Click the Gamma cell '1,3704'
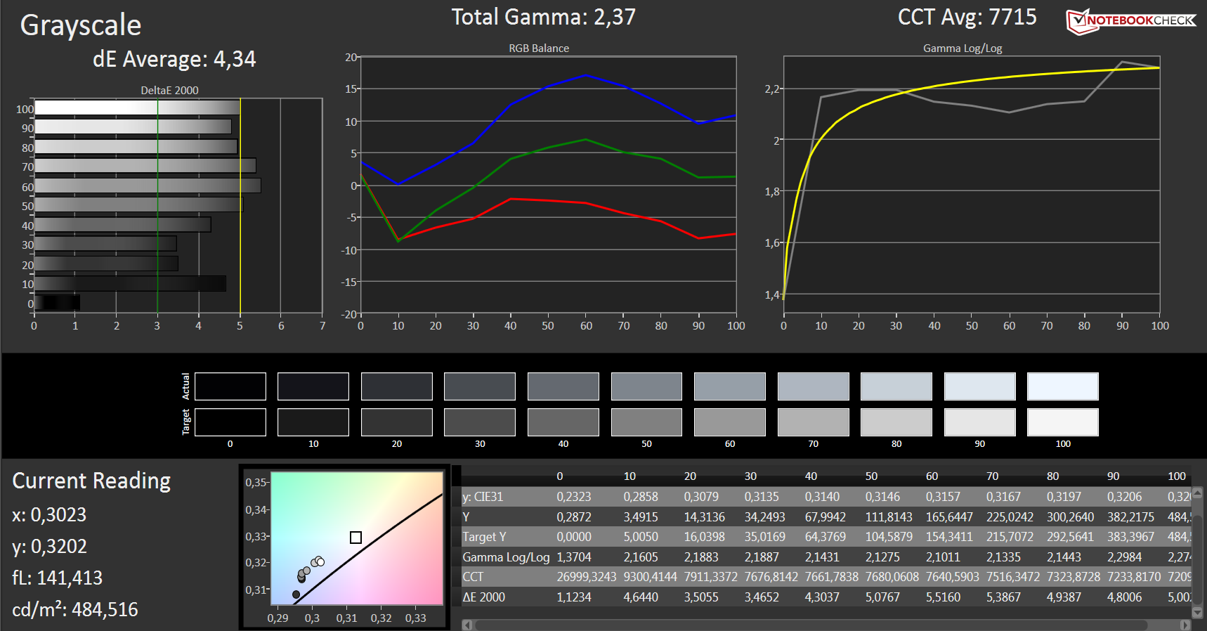The width and height of the screenshot is (1207, 631). [574, 557]
